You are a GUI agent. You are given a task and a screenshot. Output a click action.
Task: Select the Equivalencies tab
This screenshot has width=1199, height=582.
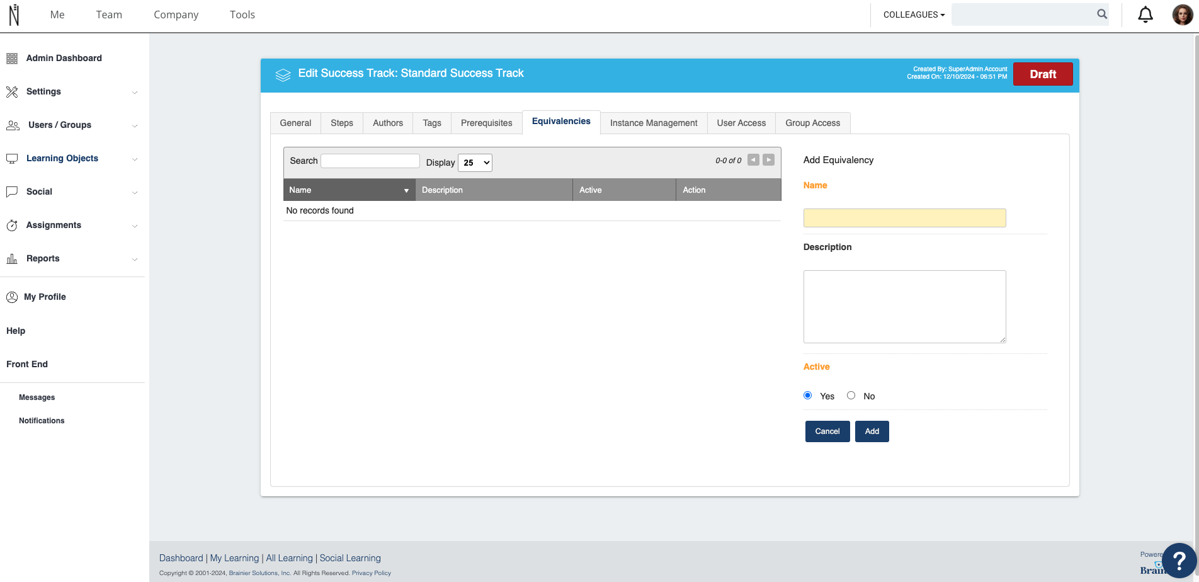coord(561,122)
